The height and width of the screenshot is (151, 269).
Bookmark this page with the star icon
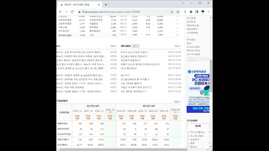tap(178, 12)
